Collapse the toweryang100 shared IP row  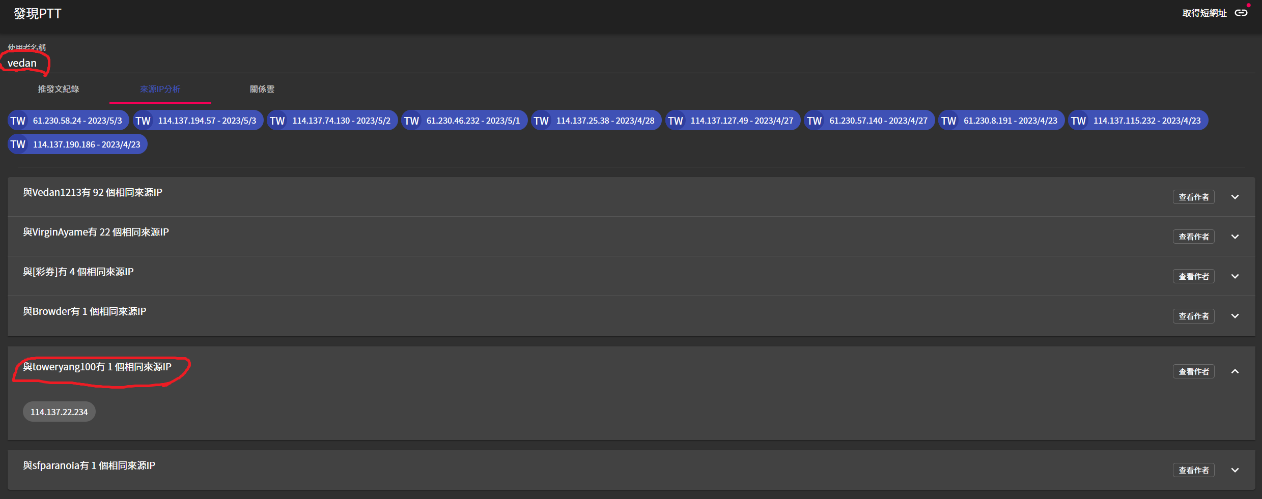pyautogui.click(x=1235, y=371)
